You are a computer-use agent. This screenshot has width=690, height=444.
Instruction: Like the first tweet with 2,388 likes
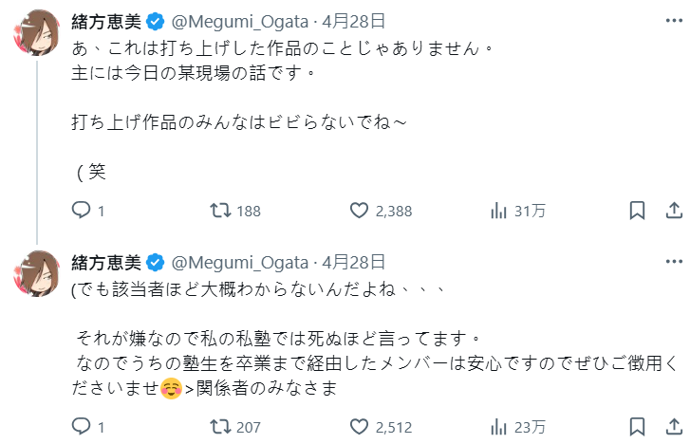coord(358,211)
